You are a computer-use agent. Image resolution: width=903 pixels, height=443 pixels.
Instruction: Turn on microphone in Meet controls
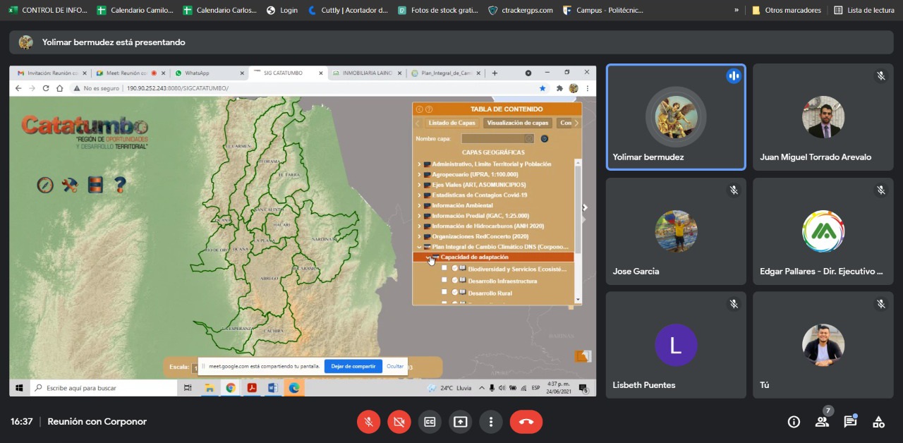point(368,422)
